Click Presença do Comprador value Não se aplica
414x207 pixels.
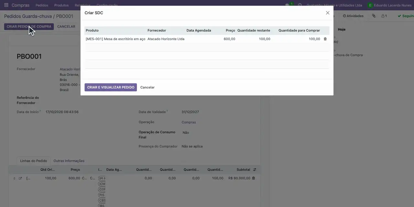pyautogui.click(x=192, y=146)
